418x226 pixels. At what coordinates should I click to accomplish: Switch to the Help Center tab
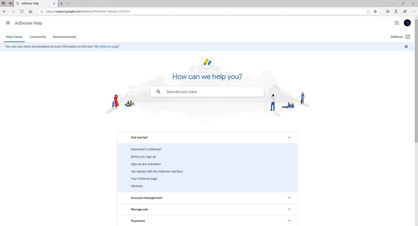[14, 37]
